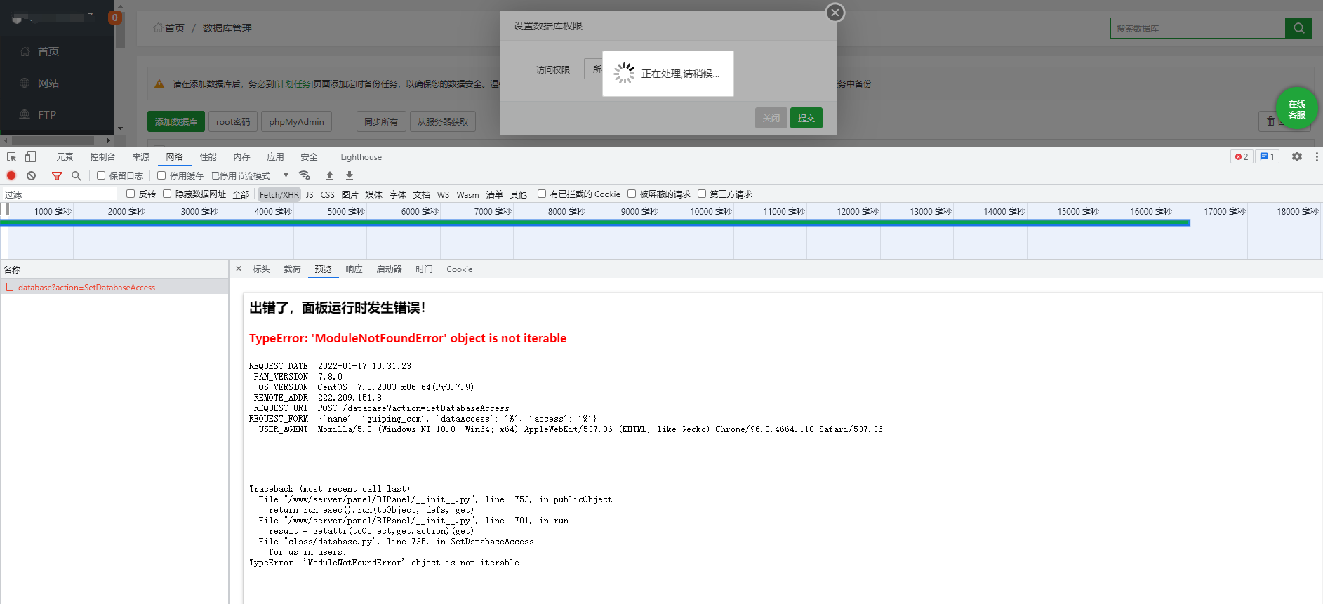Open the online customer service bubble

(1296, 109)
